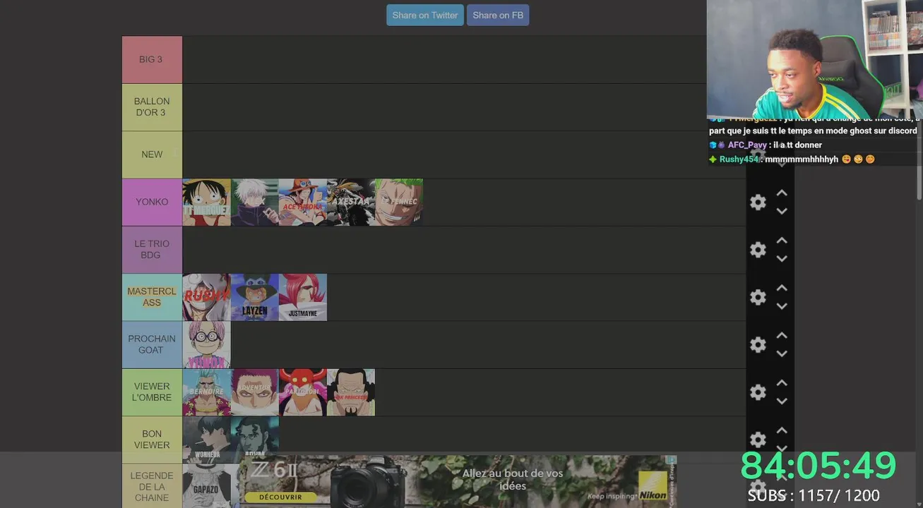Click Rushy454 username in chat
Image resolution: width=923 pixels, height=508 pixels.
pyautogui.click(x=739, y=159)
